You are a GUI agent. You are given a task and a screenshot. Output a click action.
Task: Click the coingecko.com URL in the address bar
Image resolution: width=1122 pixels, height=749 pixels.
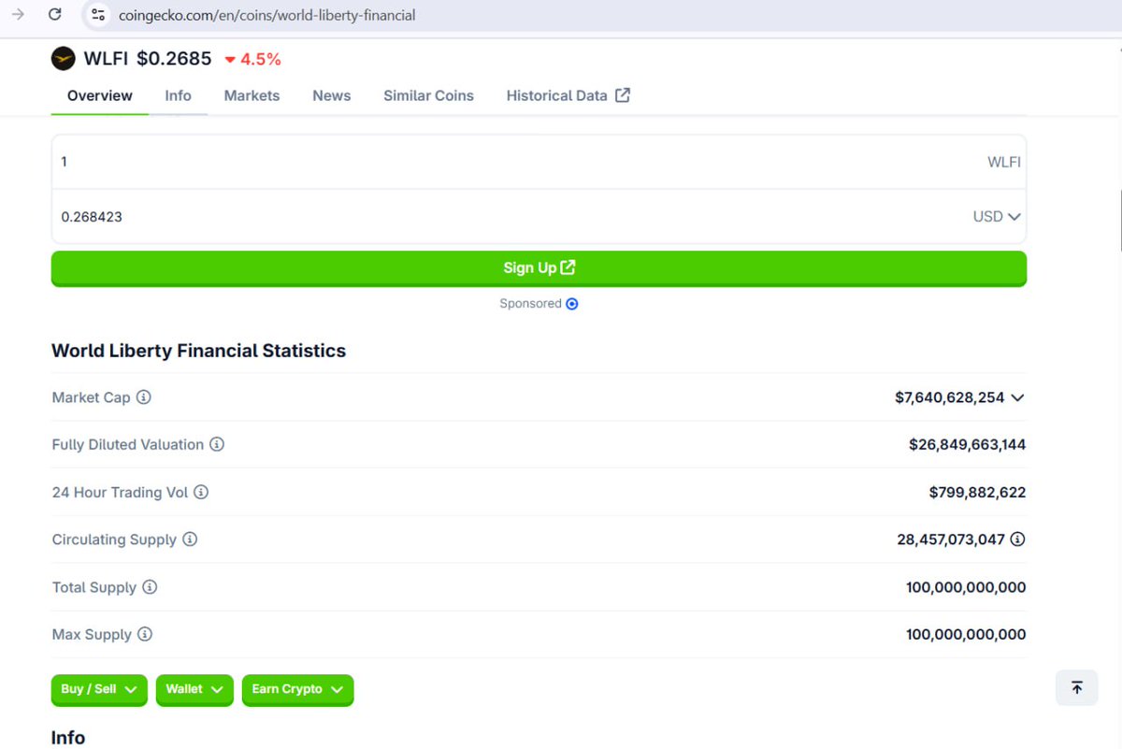267,16
